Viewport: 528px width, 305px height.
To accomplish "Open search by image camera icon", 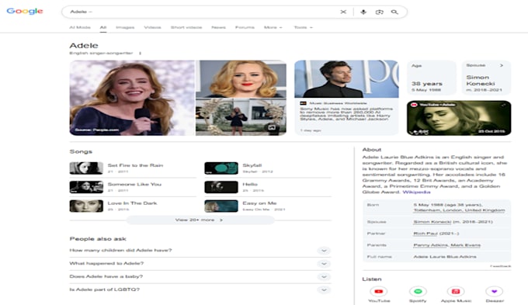I will pyautogui.click(x=379, y=12).
